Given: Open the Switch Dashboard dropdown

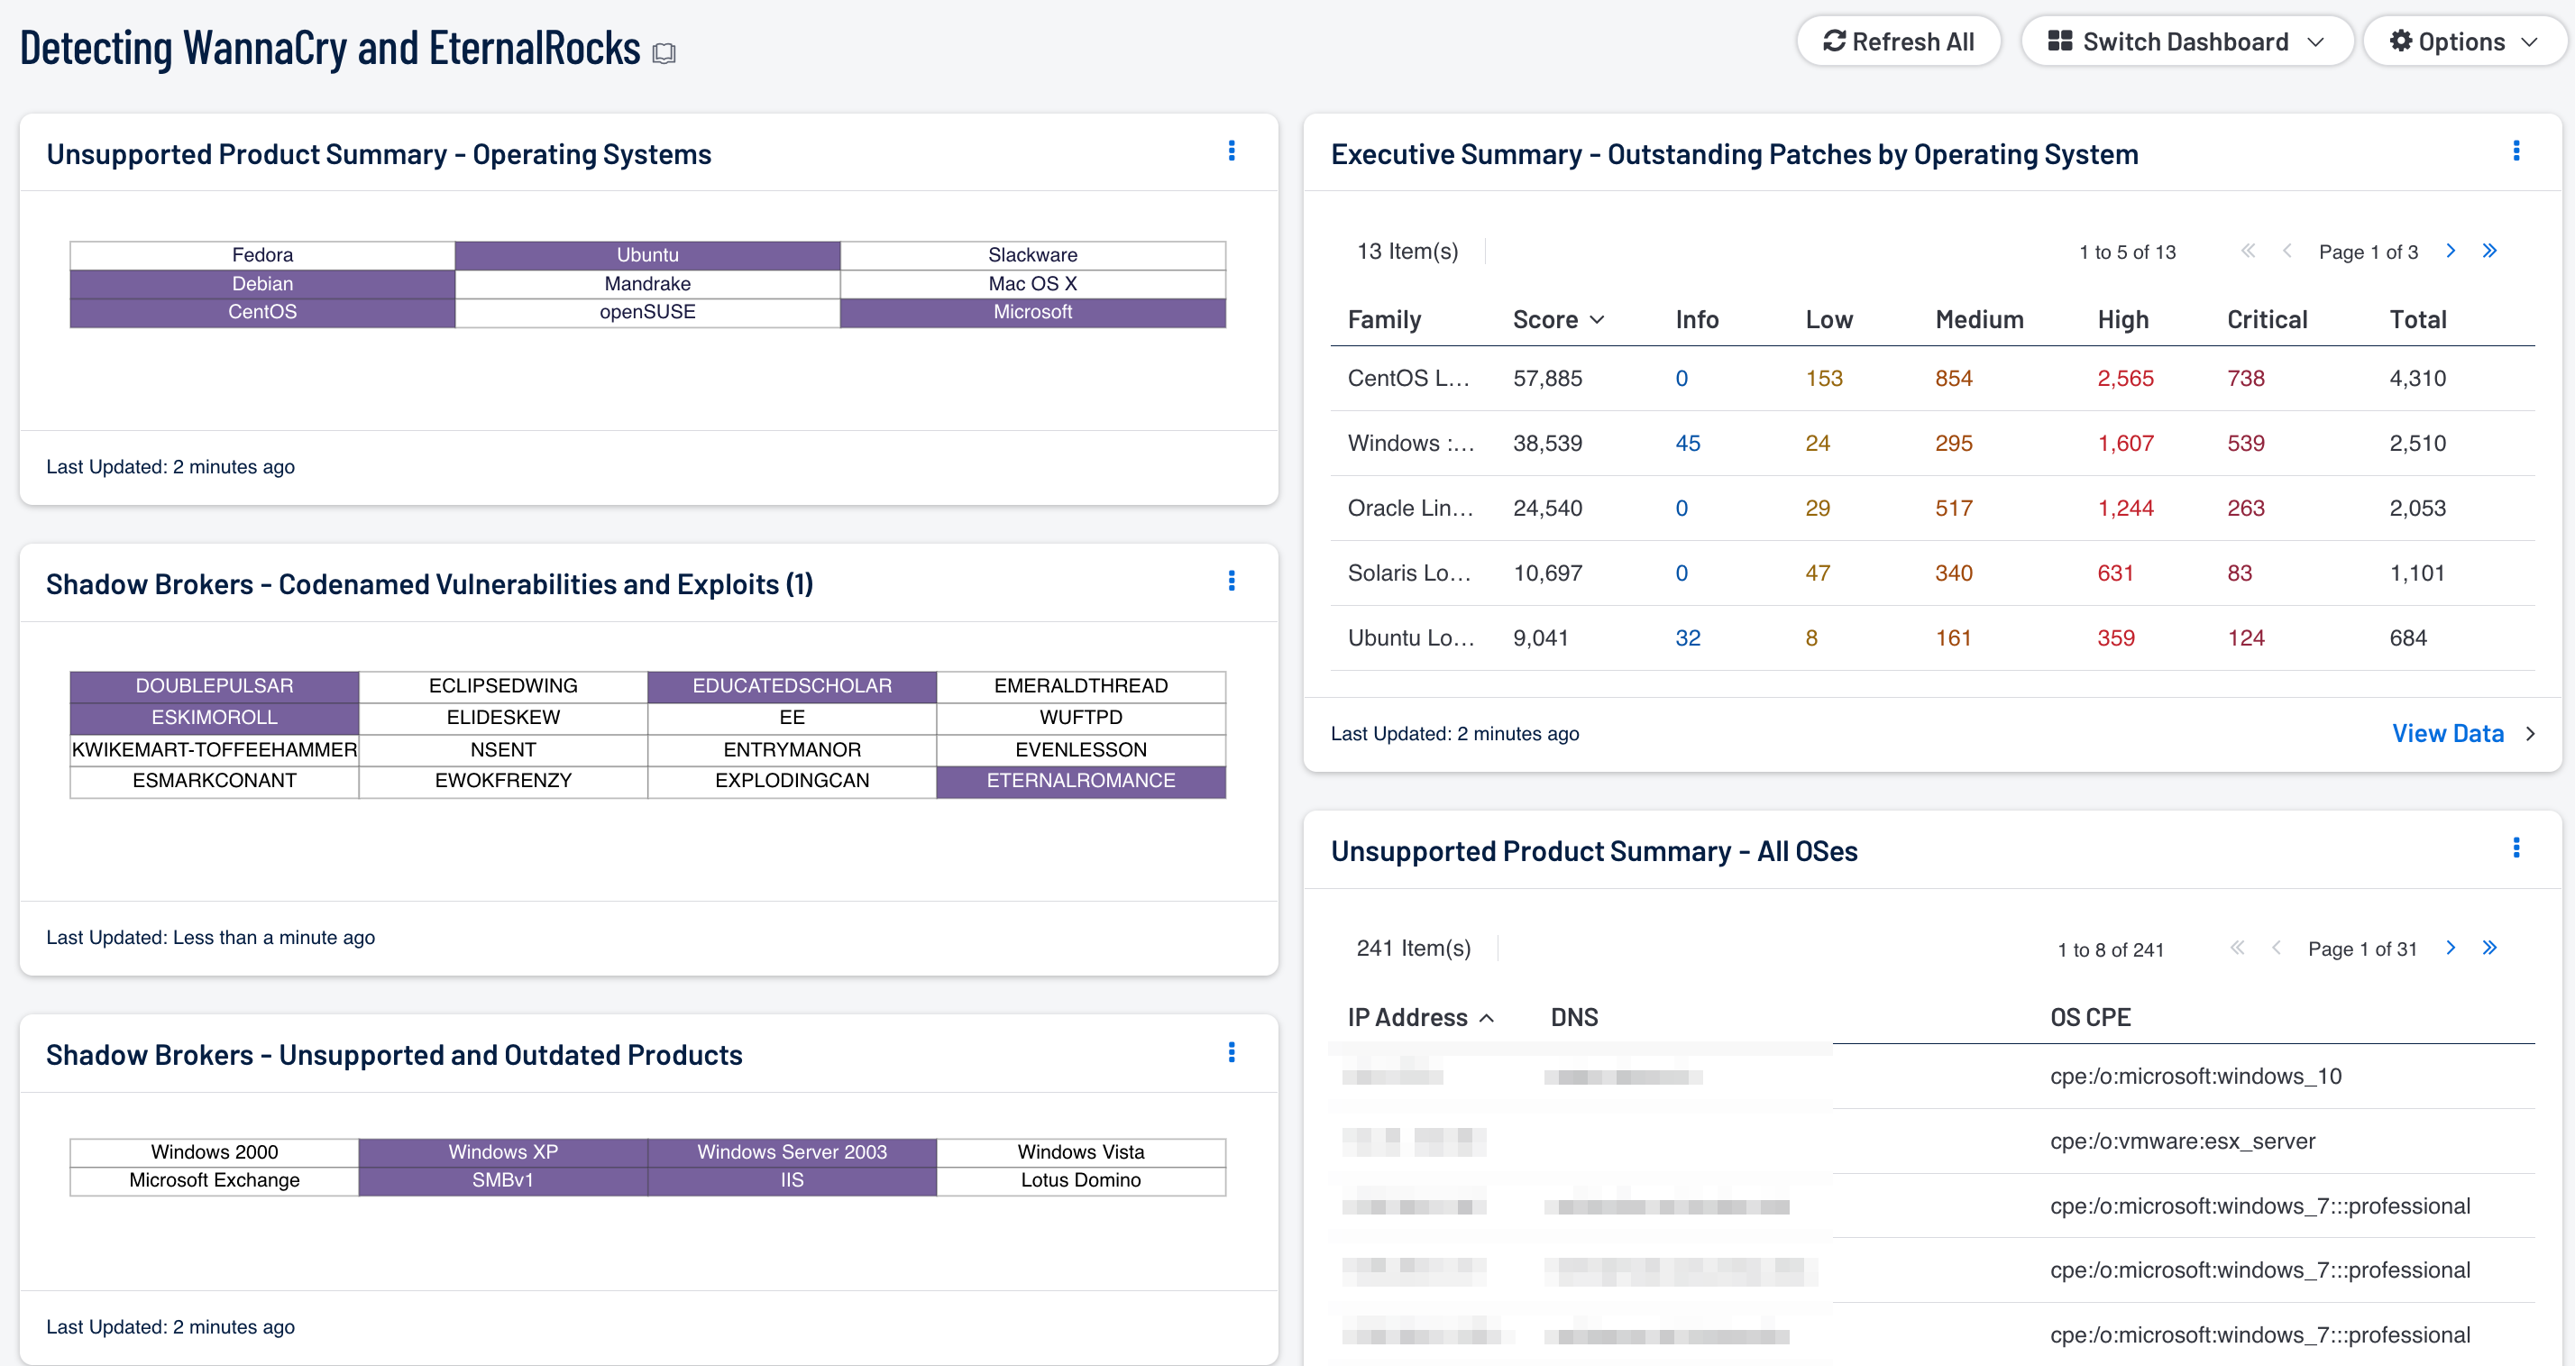Looking at the screenshot, I should (x=2186, y=42).
